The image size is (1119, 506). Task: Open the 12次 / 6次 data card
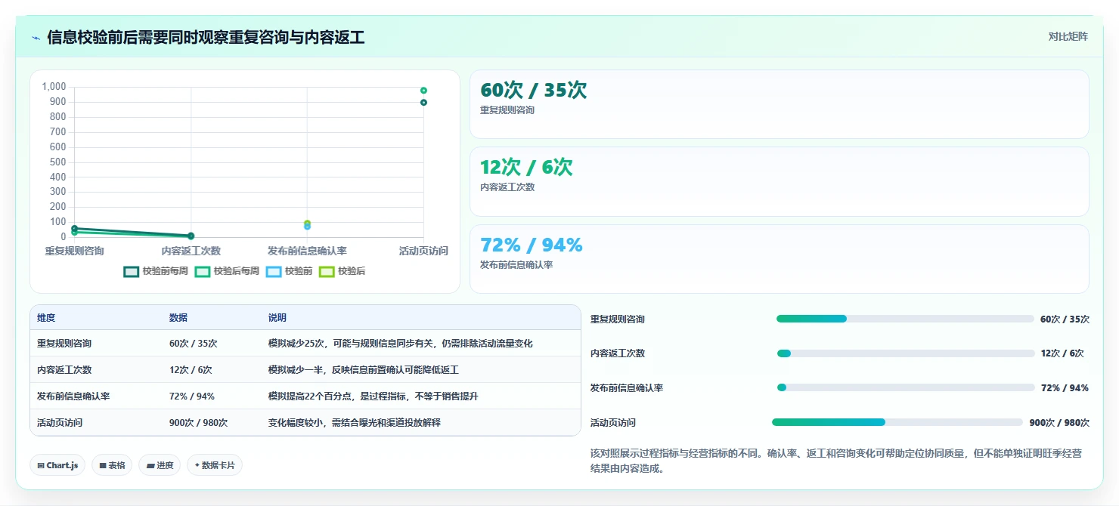pos(780,182)
